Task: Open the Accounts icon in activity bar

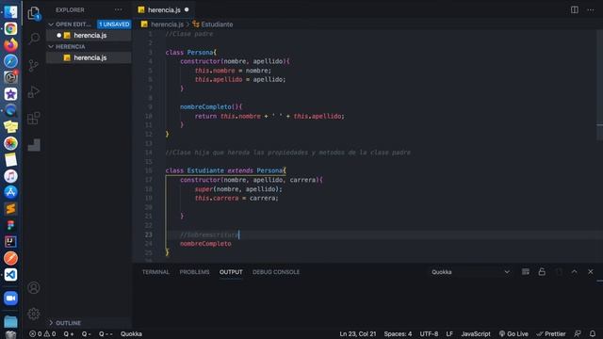Action: click(x=34, y=287)
